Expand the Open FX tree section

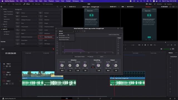[1, 24]
